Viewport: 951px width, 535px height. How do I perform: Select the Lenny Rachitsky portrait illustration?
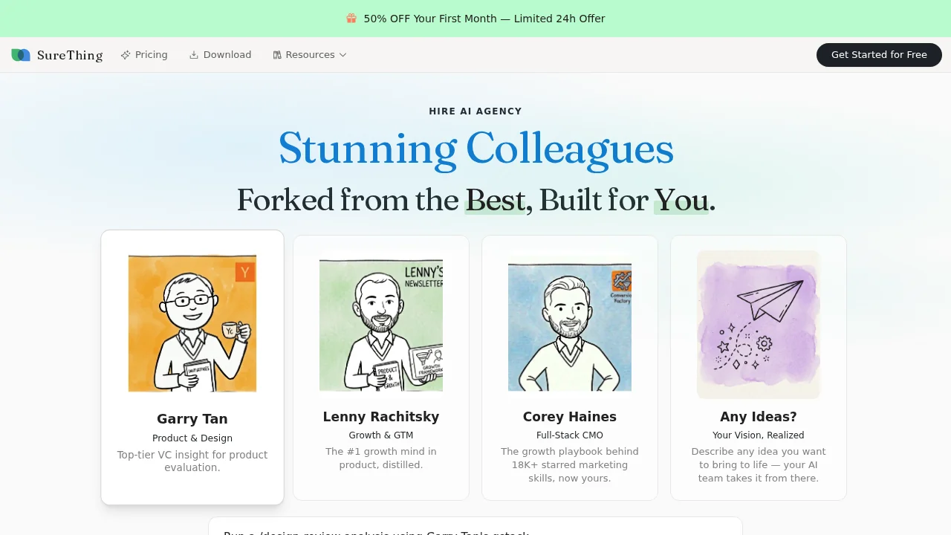381,323
